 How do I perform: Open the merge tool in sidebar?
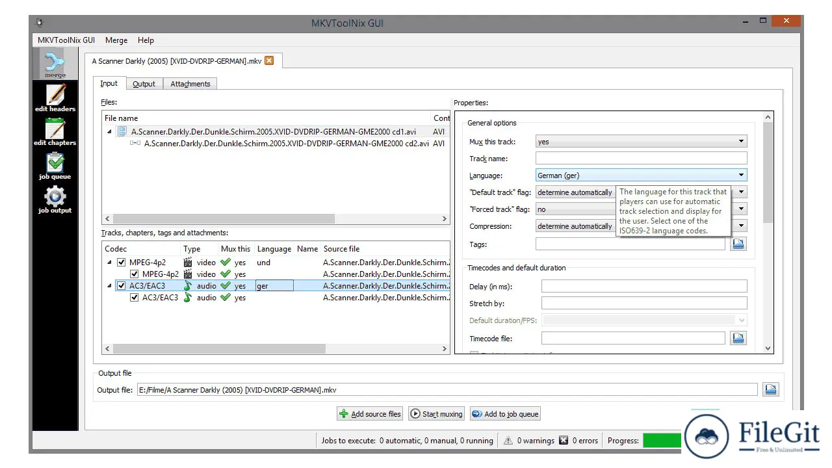pos(55,64)
